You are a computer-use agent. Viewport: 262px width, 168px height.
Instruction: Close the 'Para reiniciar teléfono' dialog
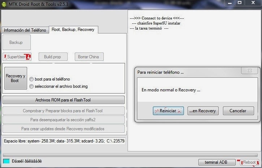coord(250,71)
